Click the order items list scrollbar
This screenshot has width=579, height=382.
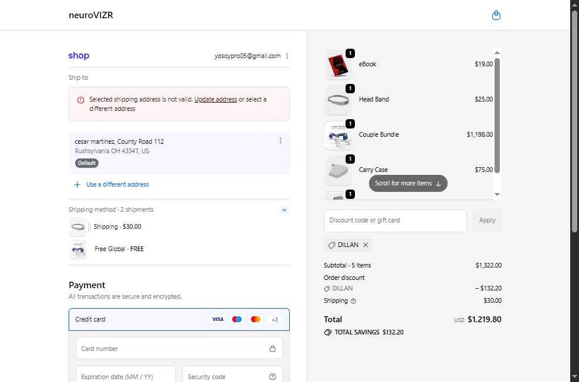(x=497, y=115)
